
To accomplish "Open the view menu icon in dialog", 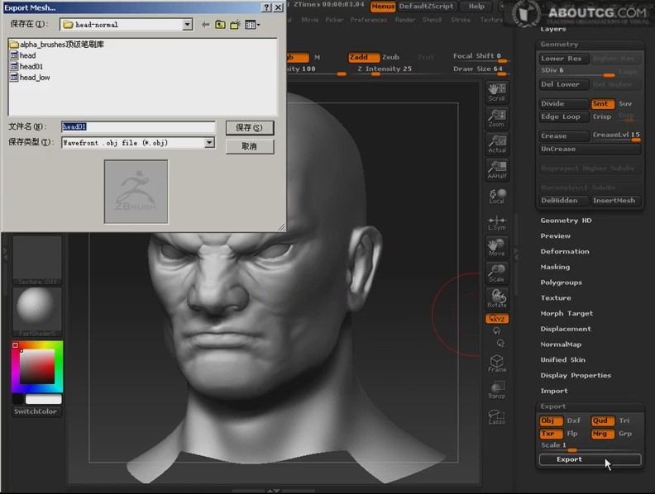I will click(x=252, y=25).
